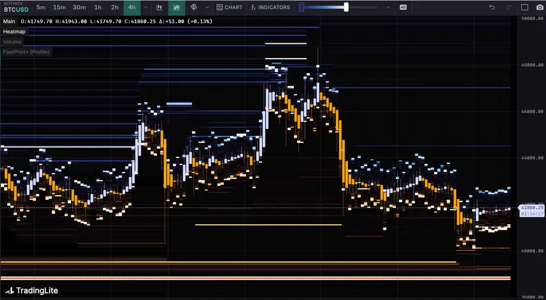This screenshot has width=546, height=300.
Task: Switch to the 1h timeframe
Action: [x=98, y=7]
